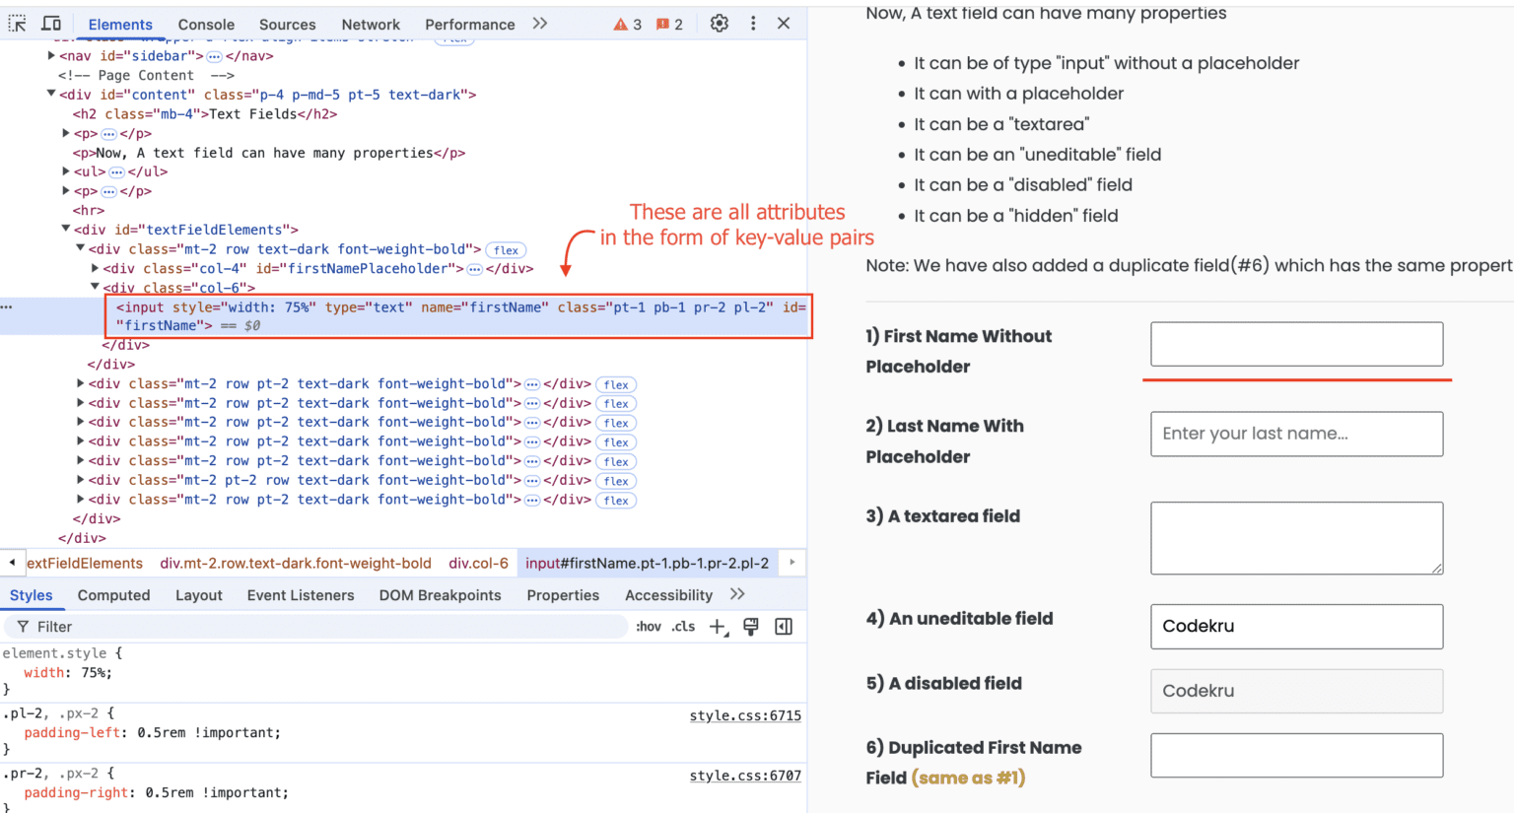Expand the nav element with id sidebar

[51, 55]
